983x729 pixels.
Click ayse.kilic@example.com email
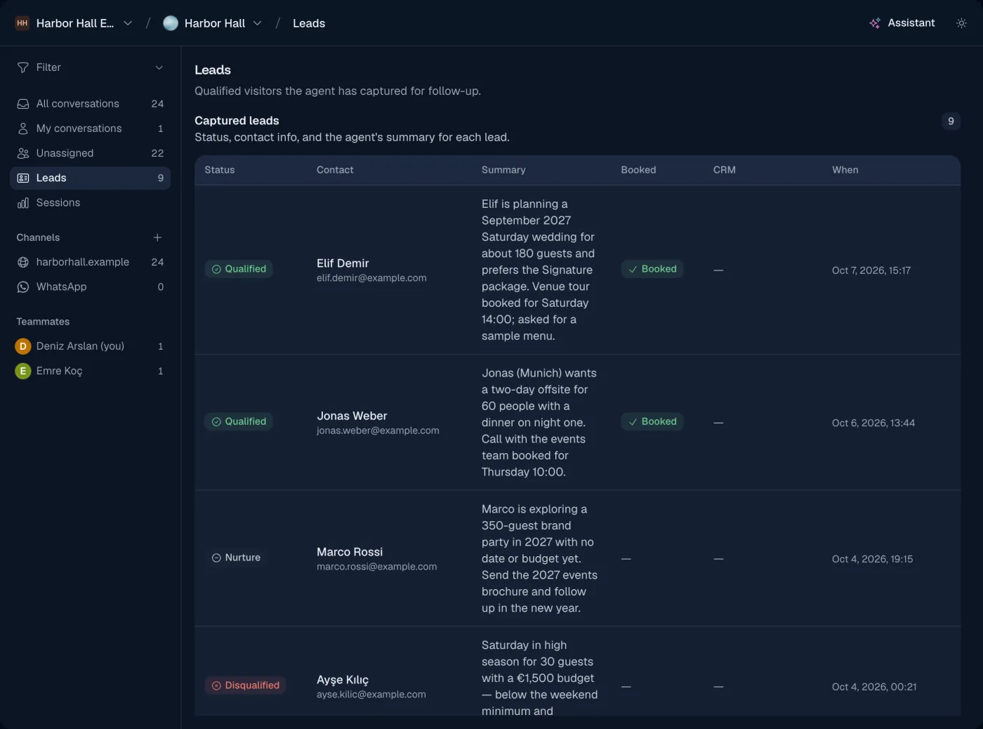[371, 695]
